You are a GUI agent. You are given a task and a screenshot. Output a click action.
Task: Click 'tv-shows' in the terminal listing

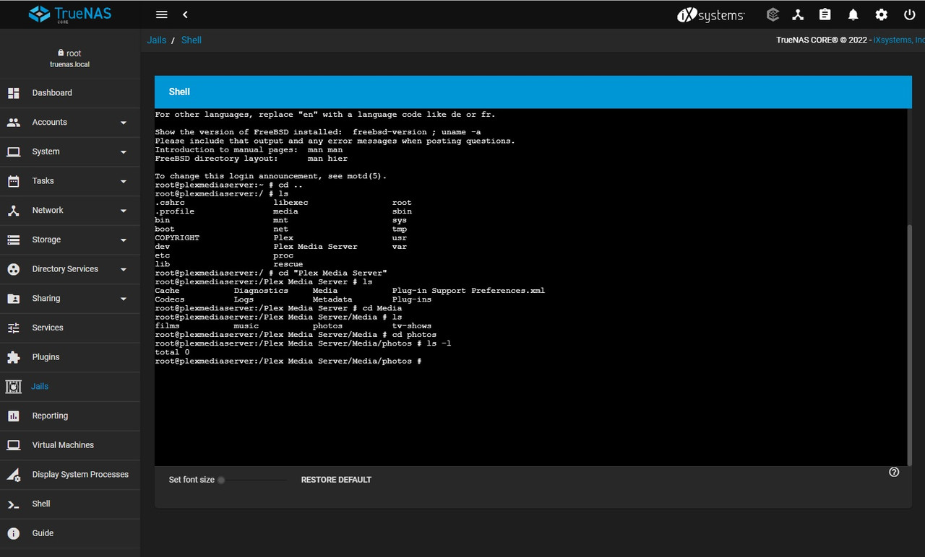pyautogui.click(x=412, y=326)
